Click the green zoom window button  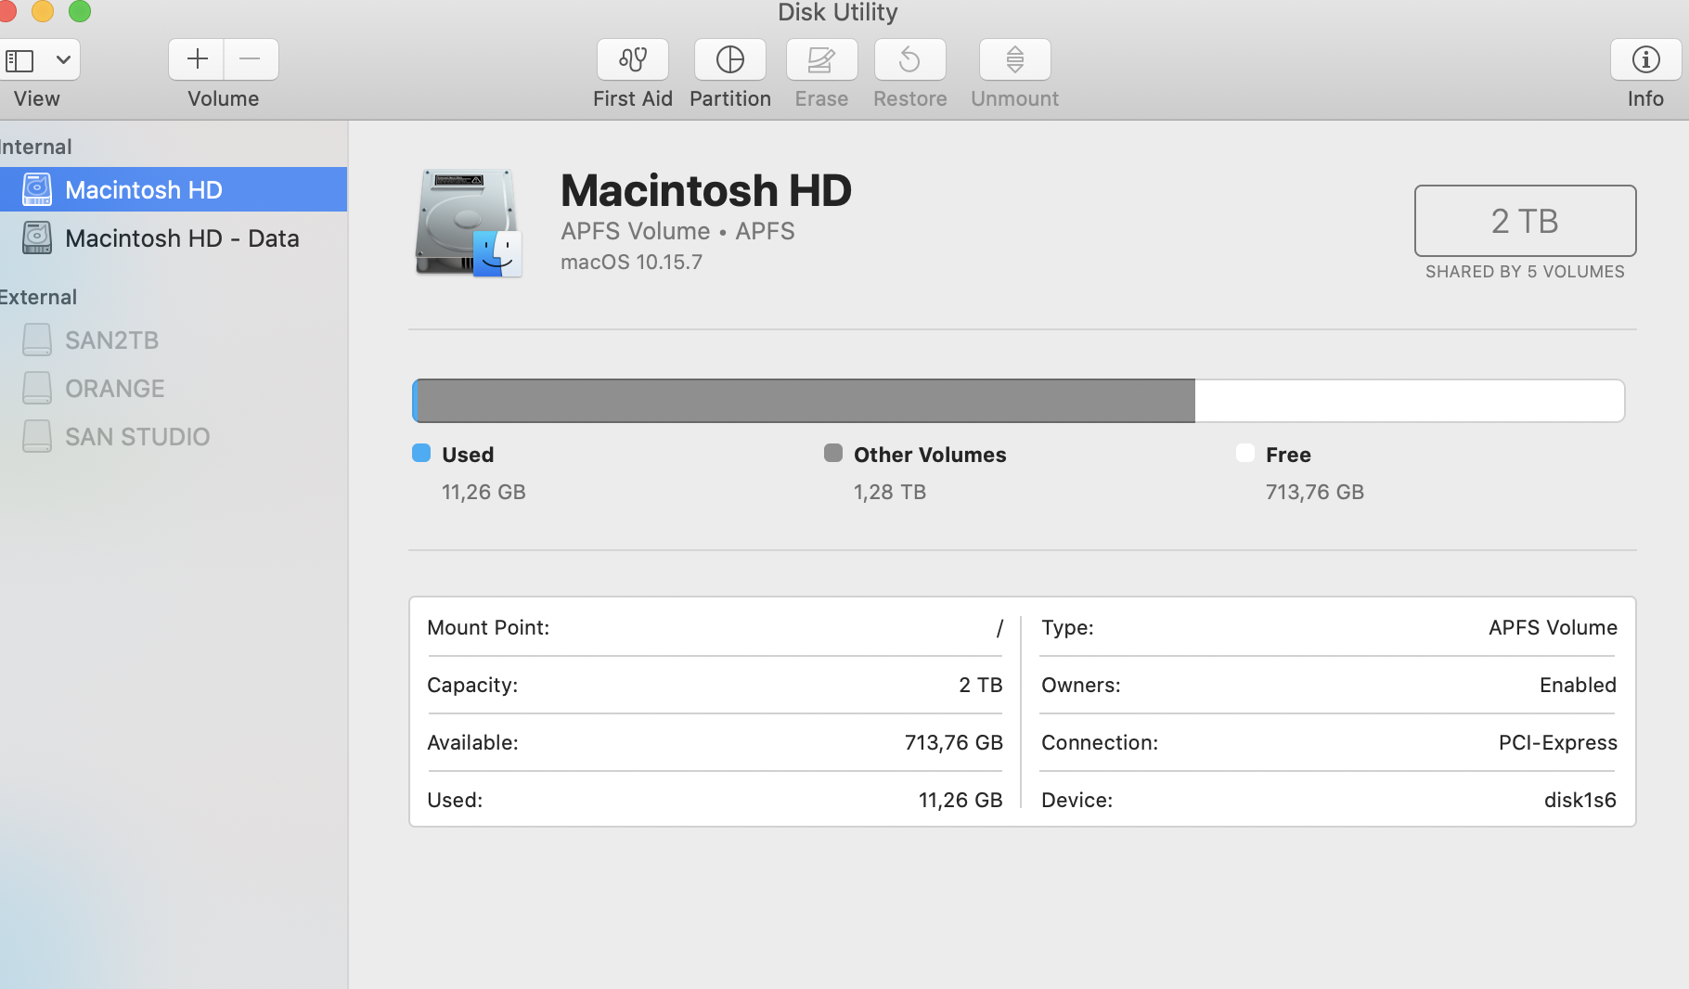80,10
